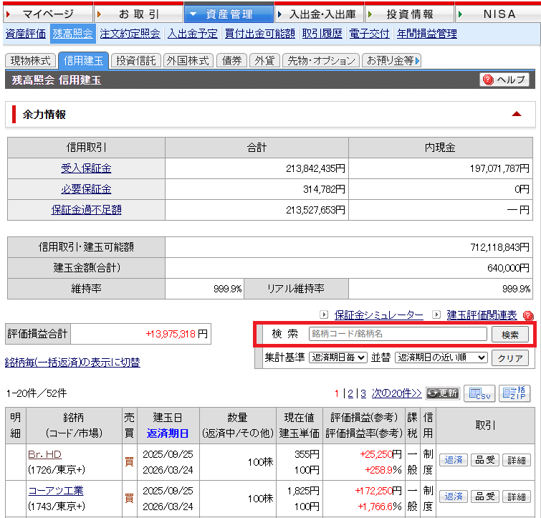Click the 銘柄コード/銘柄名 search field
541x518 pixels.
(398, 334)
